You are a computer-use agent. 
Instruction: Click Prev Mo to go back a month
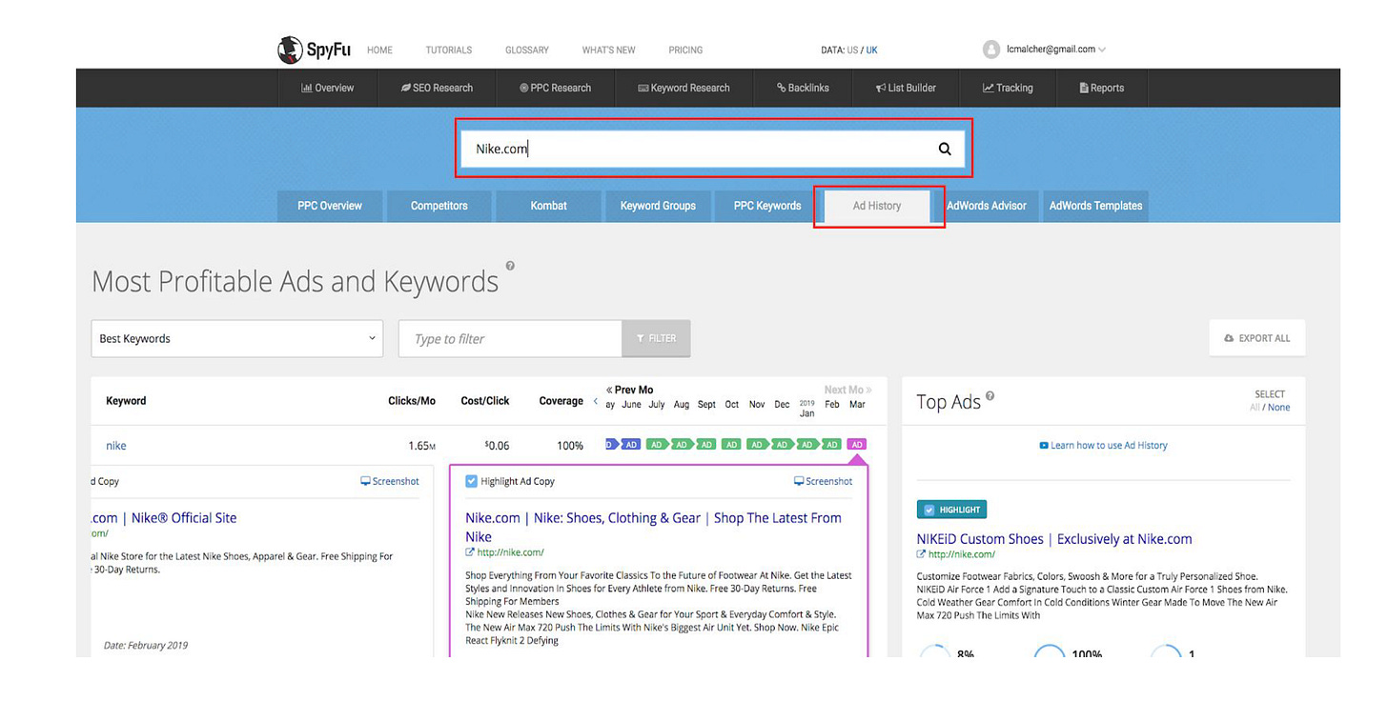[x=629, y=390]
